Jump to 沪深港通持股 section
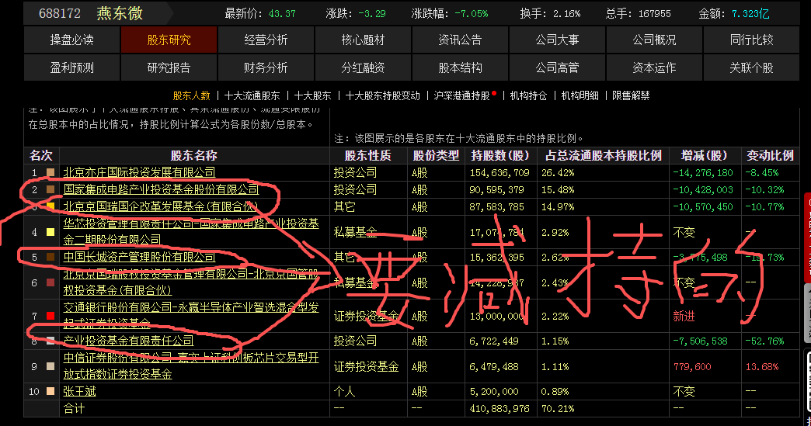The width and height of the screenshot is (811, 426). point(462,95)
